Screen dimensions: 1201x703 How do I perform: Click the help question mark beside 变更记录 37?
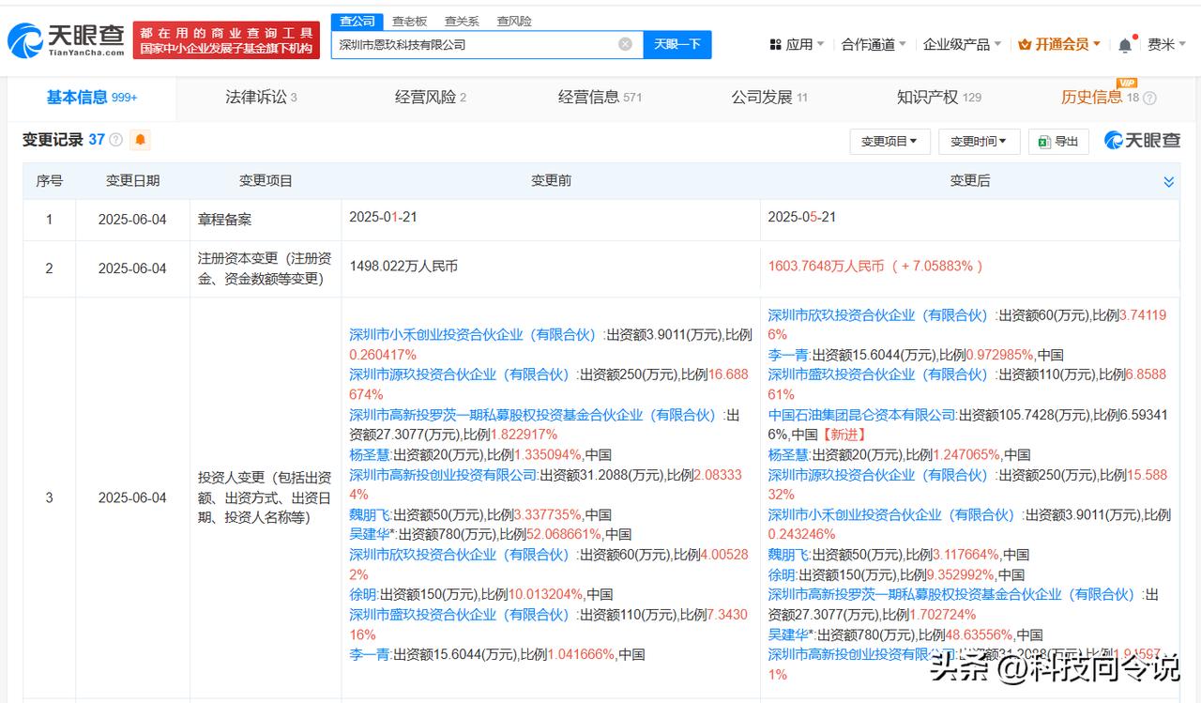[116, 140]
